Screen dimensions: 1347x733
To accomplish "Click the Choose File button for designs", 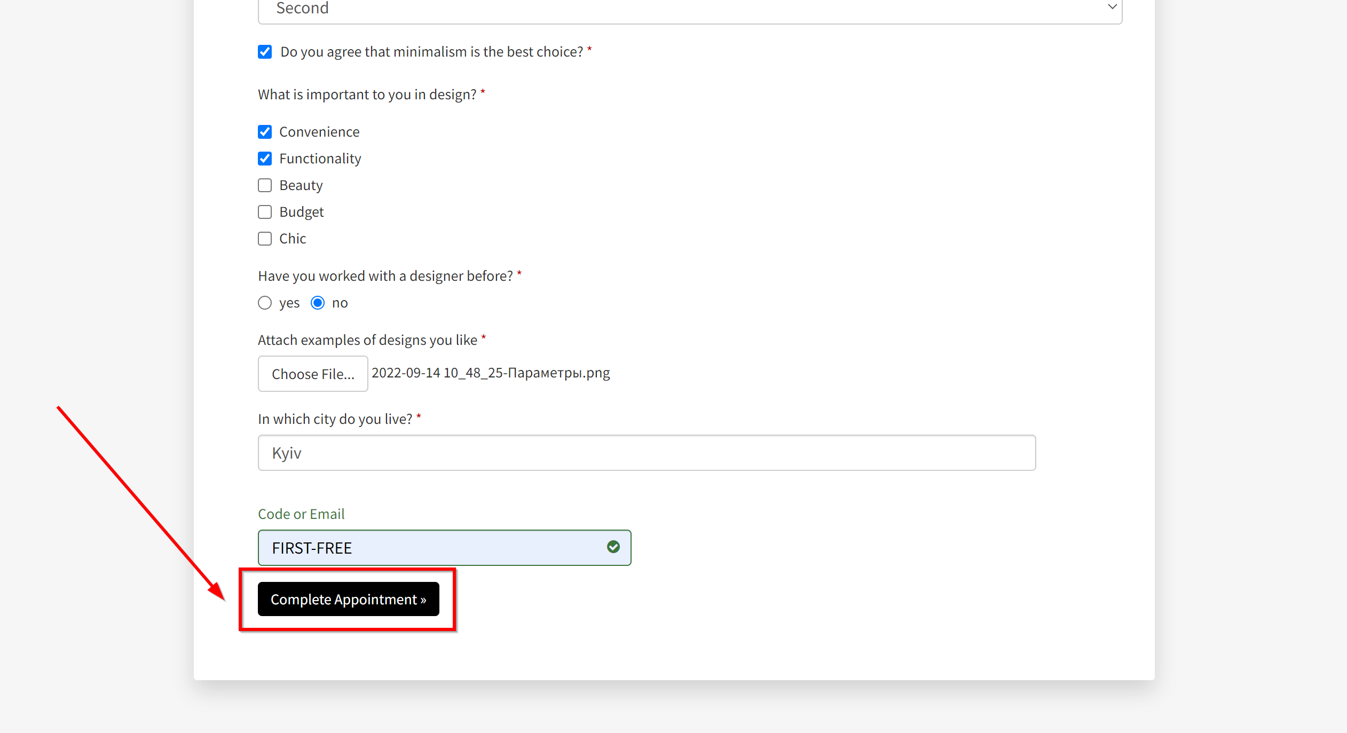I will (313, 373).
